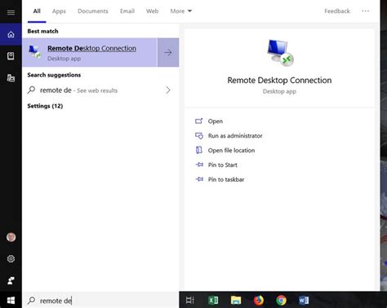Launch Excel from the taskbar
The width and height of the screenshot is (387, 308).
point(213,300)
